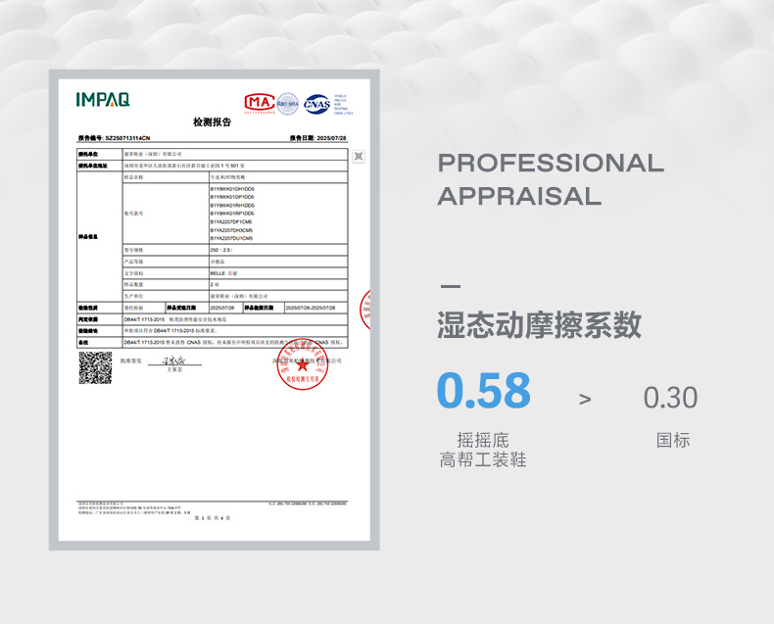Image resolution: width=774 pixels, height=624 pixels.
Task: Click the 摇摇底 高帮工装鞋 label
Action: click(x=483, y=450)
